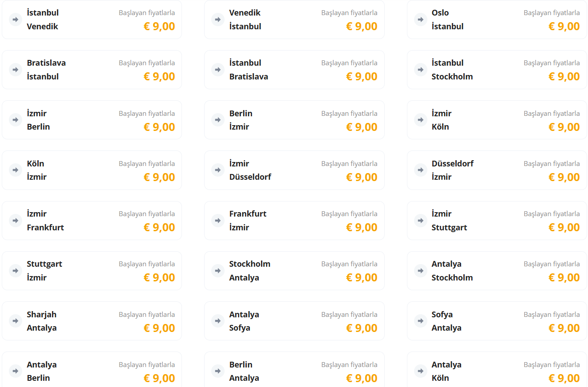588x387 pixels.
Task: Click the arrow icon on the İstanbul–Venedik card
Action: pos(16,20)
